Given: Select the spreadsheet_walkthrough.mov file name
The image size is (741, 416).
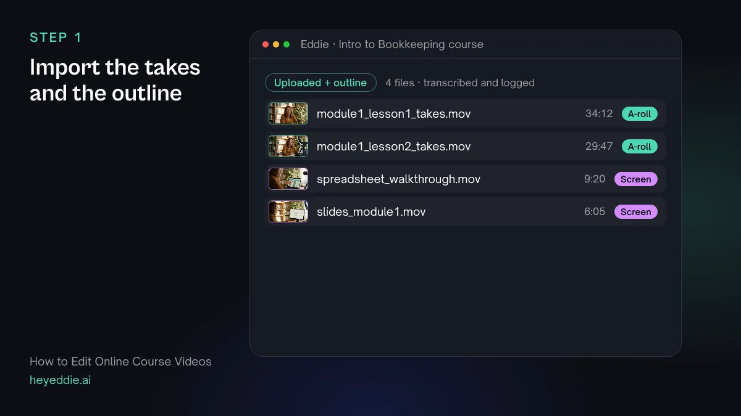Looking at the screenshot, I should tap(398, 179).
